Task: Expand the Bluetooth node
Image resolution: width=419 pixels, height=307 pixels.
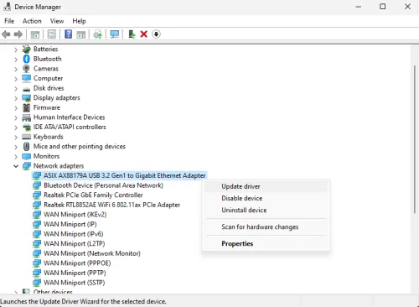Action: [x=16, y=60]
